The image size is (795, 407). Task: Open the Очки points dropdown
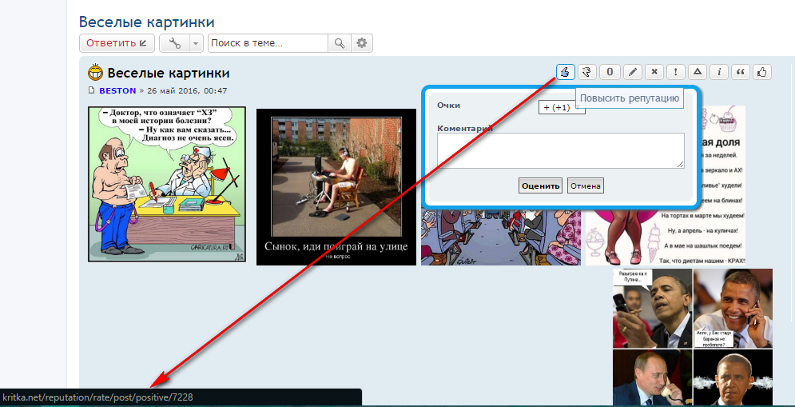click(x=562, y=108)
